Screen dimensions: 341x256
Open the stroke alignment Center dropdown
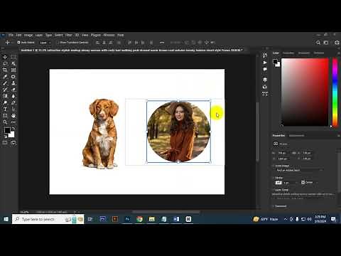pos(310,182)
